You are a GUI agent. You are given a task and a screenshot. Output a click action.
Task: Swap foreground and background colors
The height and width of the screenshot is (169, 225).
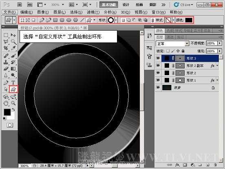tap(13, 109)
